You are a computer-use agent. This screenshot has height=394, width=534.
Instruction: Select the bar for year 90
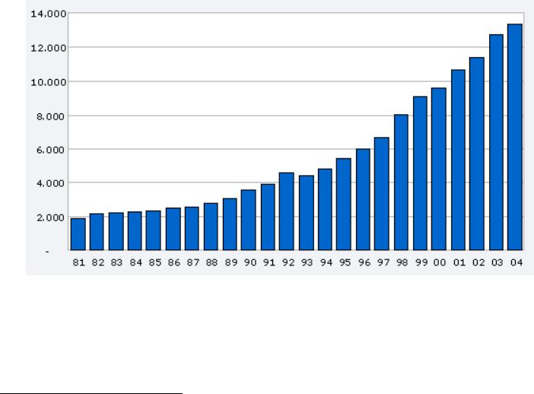tap(249, 220)
